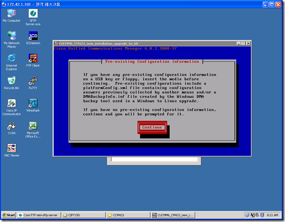Screen dimensions: 285x222
Task: Minimize the CUCMM6_CM423 console window
Action: 238,44
